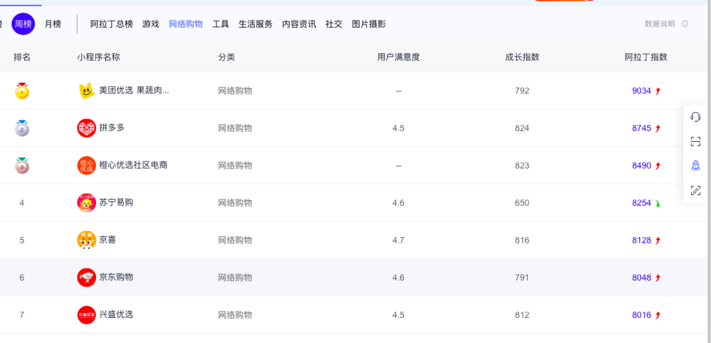Click the silver second-place medal icon
This screenshot has height=343, width=711.
(22, 128)
